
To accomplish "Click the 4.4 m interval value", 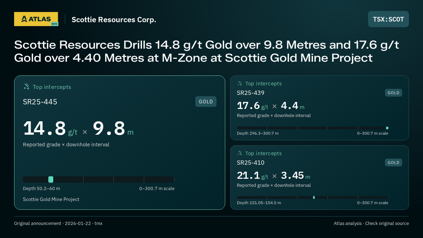I will (x=293, y=106).
